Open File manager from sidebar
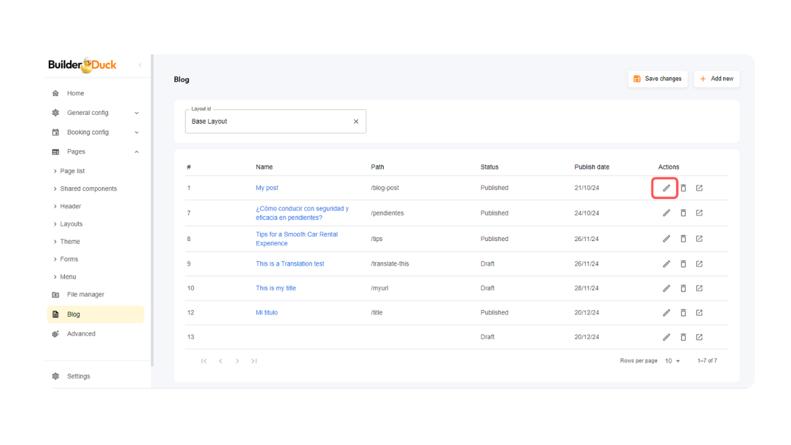This screenshot has width=791, height=445. pyautogui.click(x=85, y=295)
